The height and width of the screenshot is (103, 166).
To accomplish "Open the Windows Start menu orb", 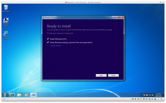I will [x=5, y=95].
